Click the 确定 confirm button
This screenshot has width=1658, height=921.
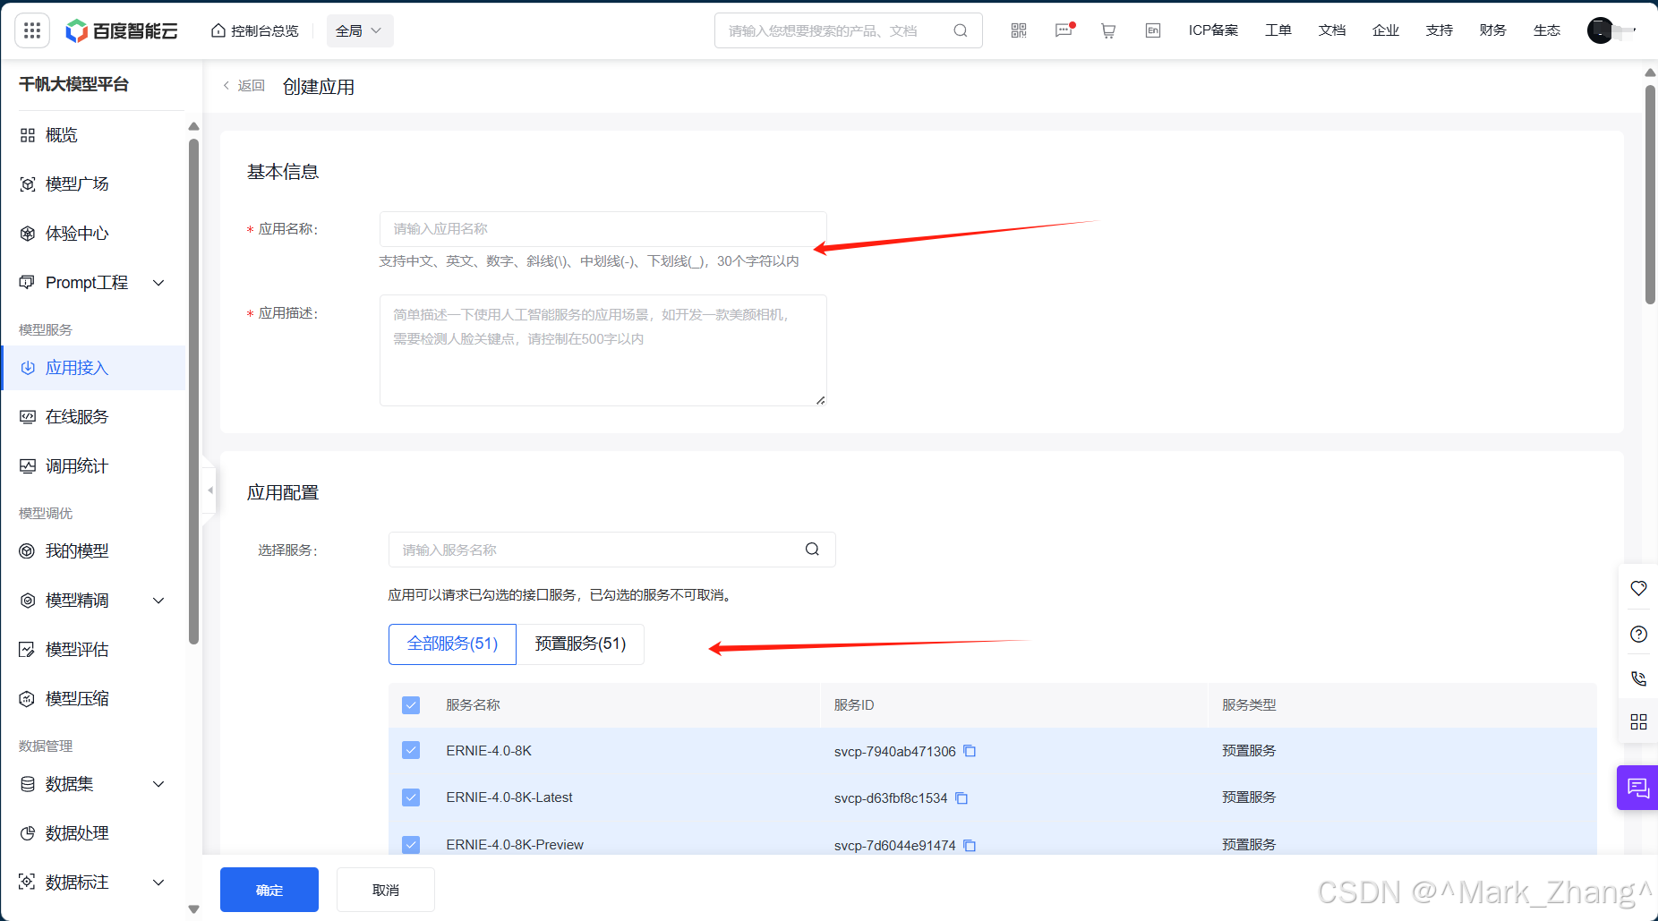pos(269,890)
